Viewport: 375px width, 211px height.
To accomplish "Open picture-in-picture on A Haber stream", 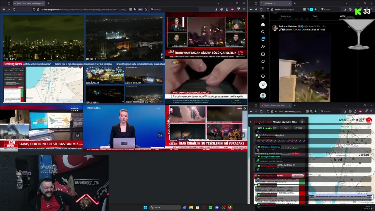I will pos(242,135).
